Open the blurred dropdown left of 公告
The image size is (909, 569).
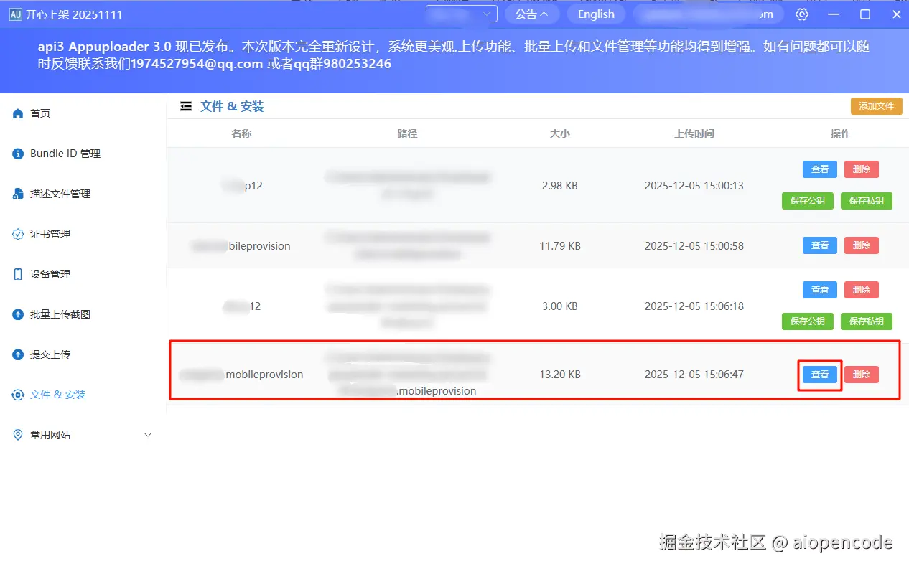click(462, 14)
